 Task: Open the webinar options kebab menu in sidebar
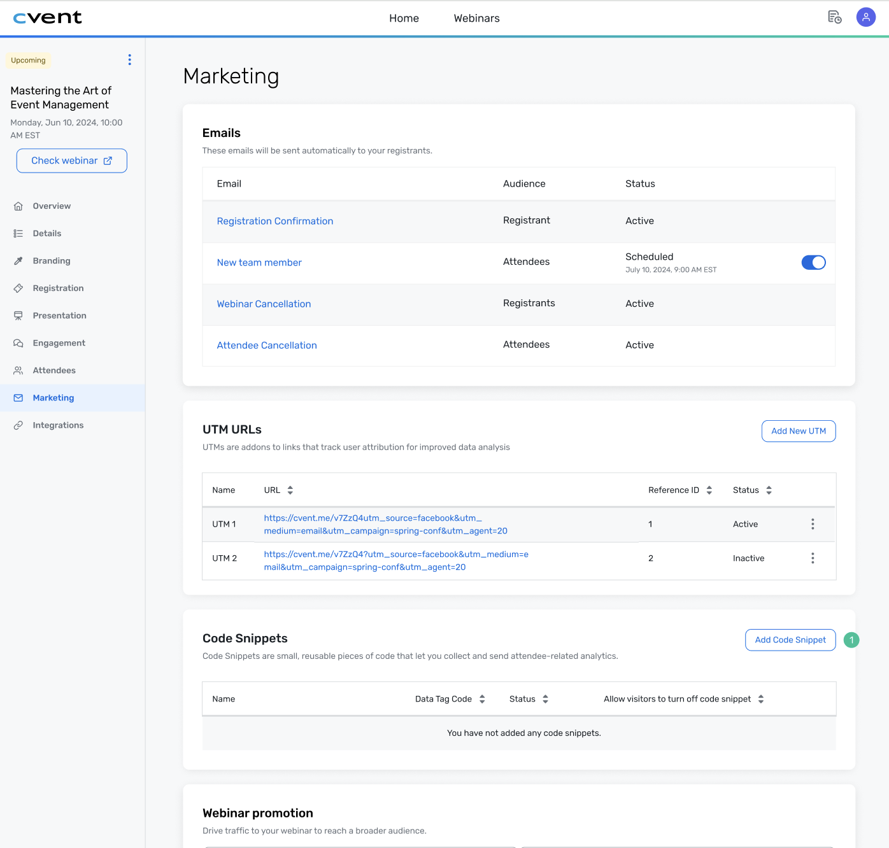tap(130, 60)
